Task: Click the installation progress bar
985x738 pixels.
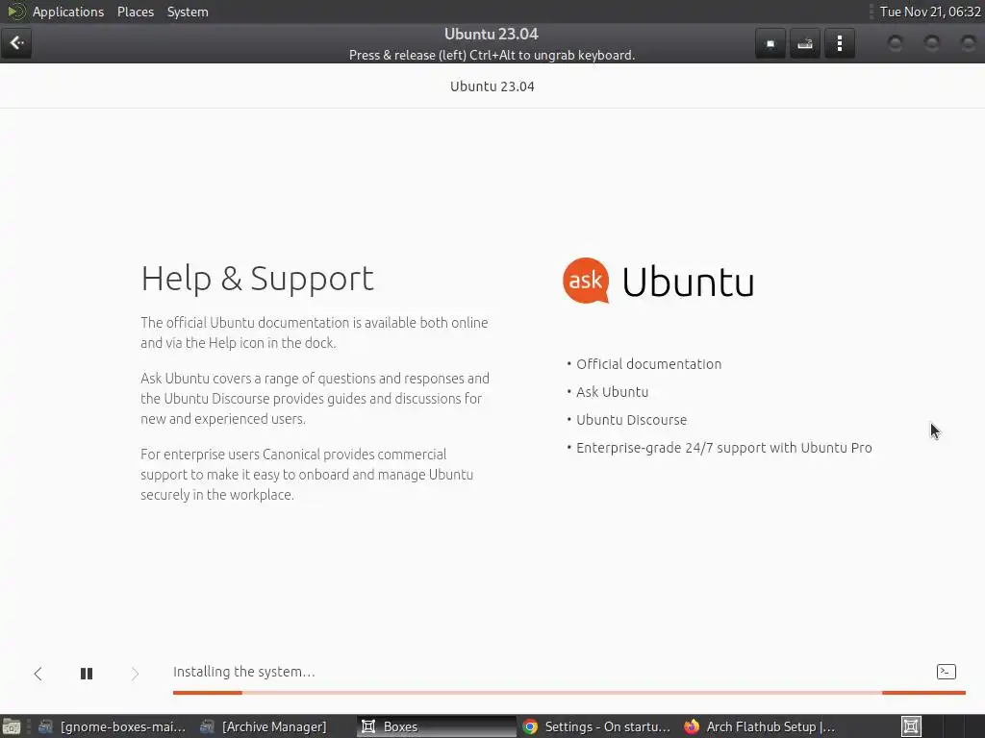Action: click(x=569, y=692)
